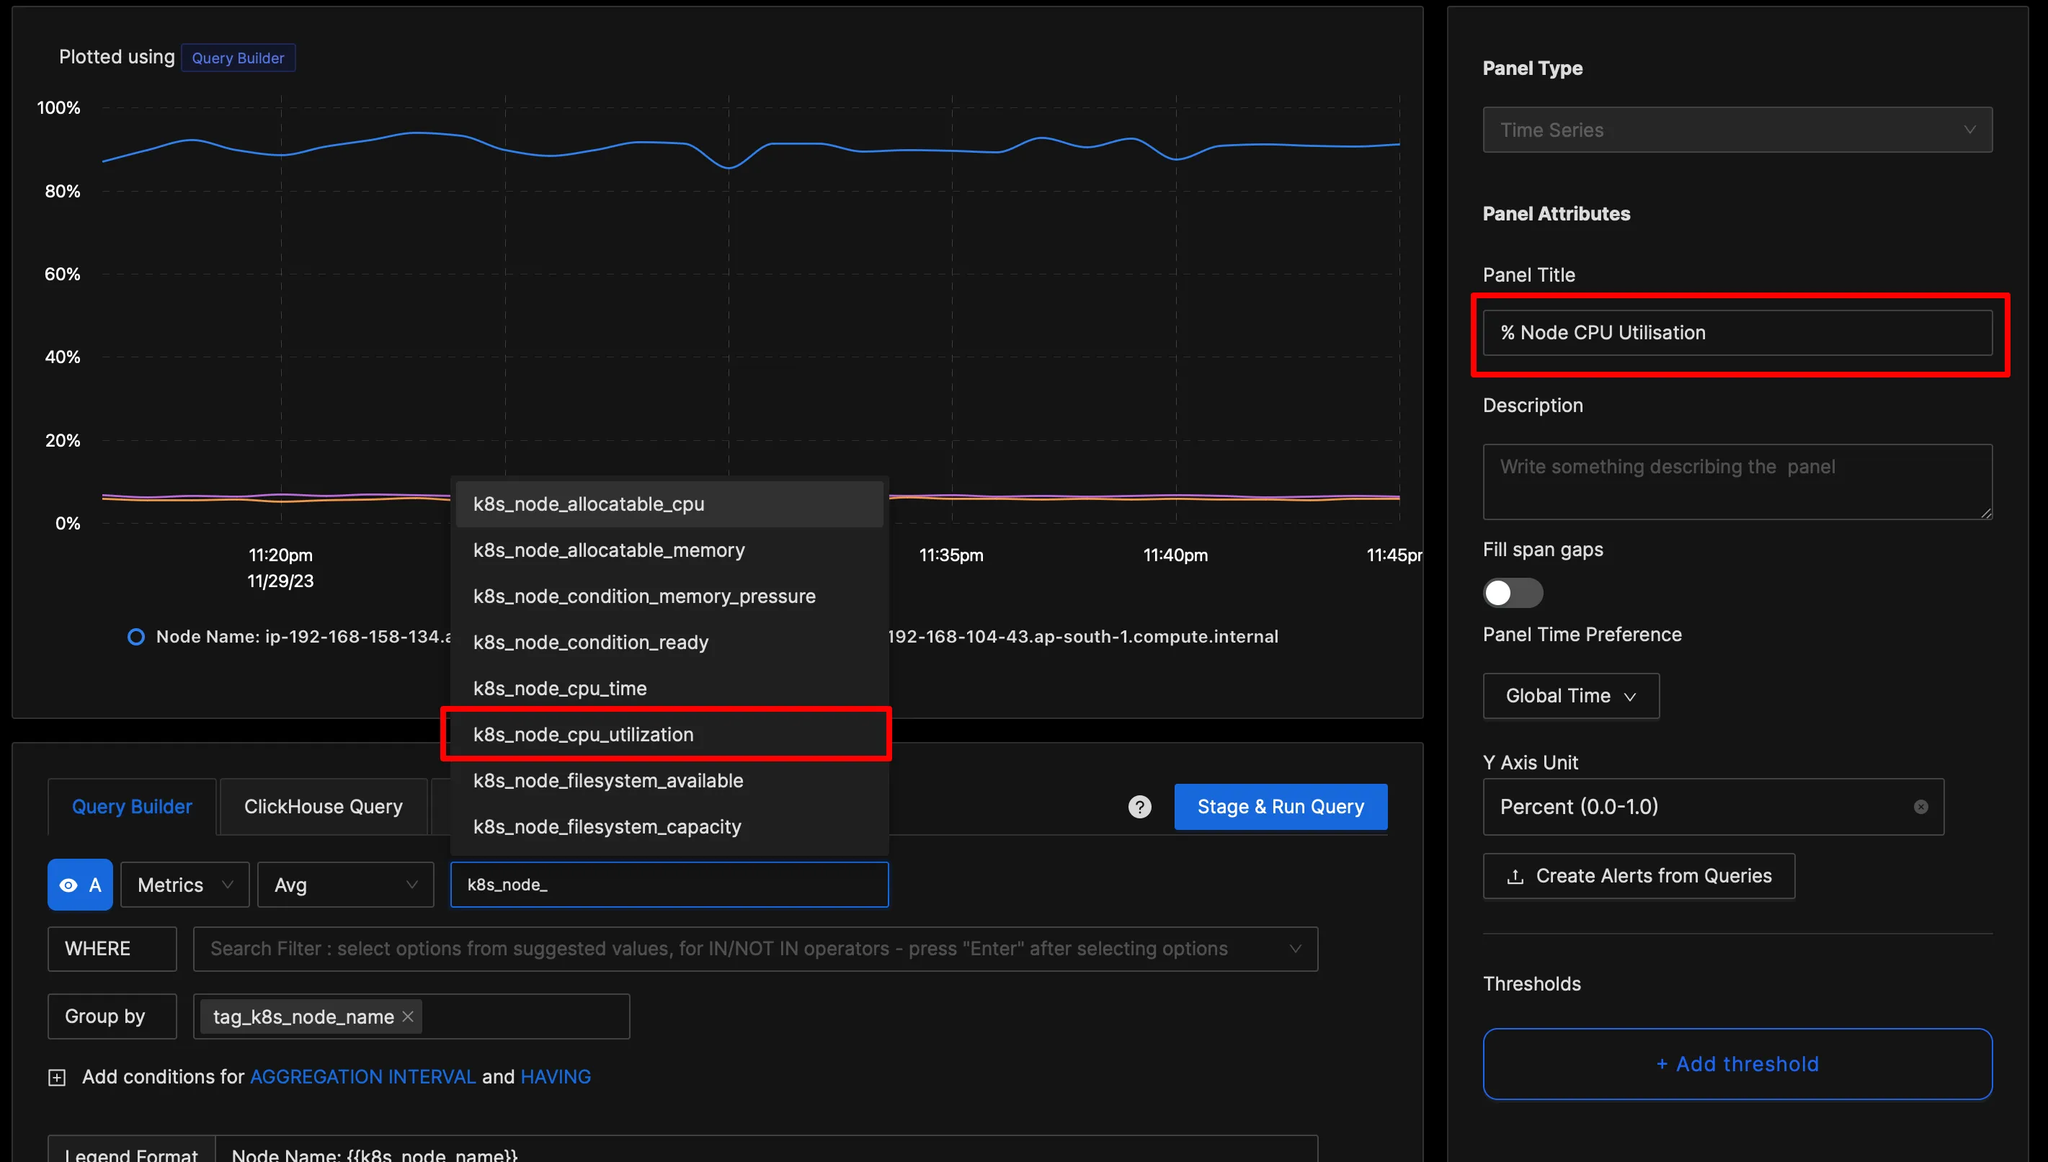Click the help question mark icon
The height and width of the screenshot is (1162, 2048).
(1139, 807)
